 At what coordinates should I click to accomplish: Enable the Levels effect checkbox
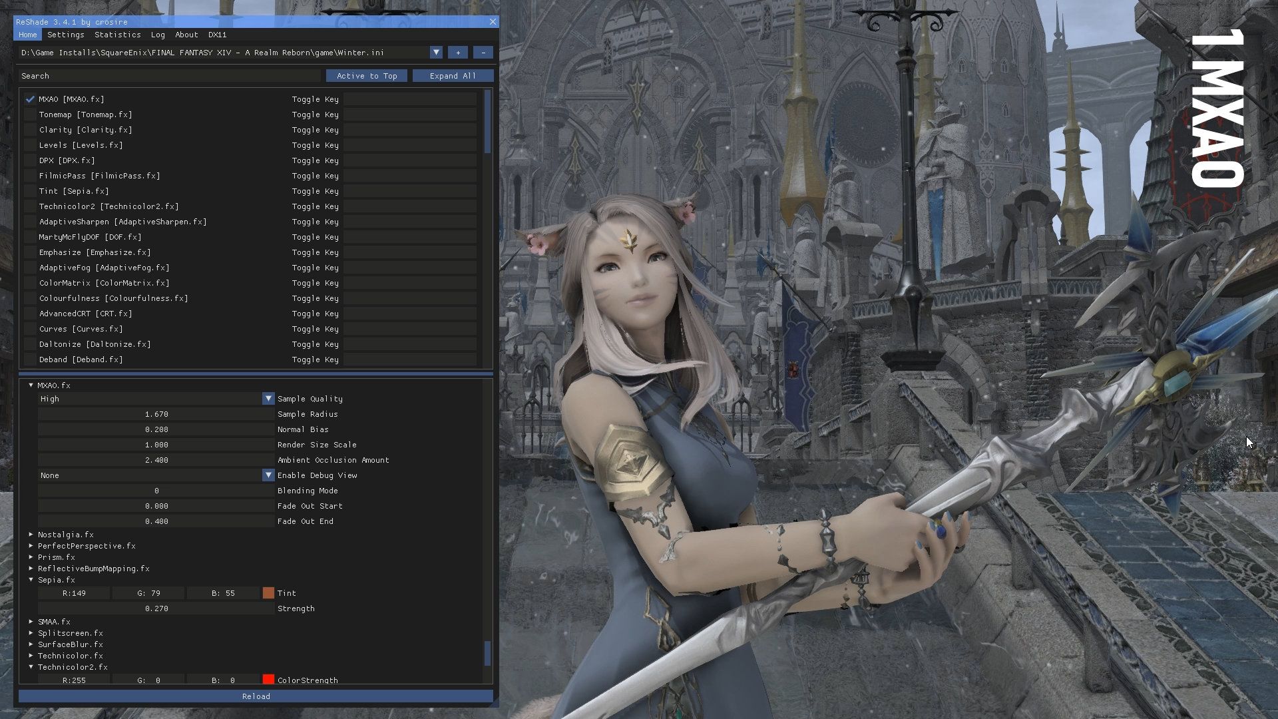(30, 145)
